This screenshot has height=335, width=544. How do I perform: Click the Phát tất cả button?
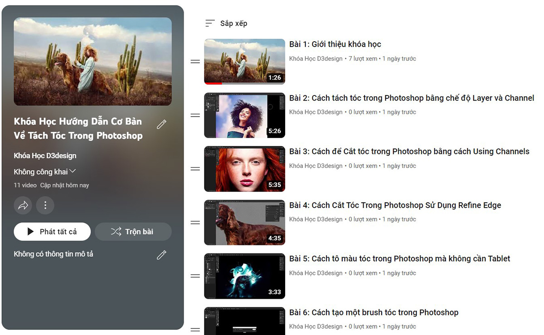tap(52, 232)
